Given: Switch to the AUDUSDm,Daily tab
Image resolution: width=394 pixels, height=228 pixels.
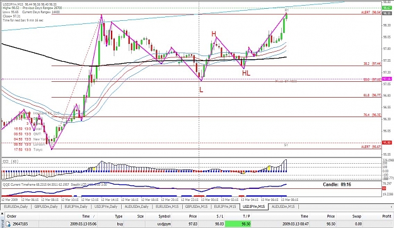Looking at the screenshot, I should tap(136, 207).
